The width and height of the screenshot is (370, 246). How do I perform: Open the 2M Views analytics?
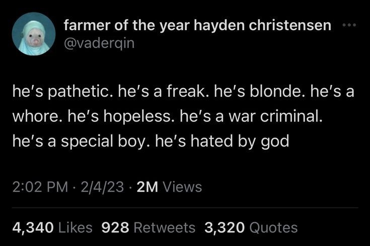tap(169, 187)
